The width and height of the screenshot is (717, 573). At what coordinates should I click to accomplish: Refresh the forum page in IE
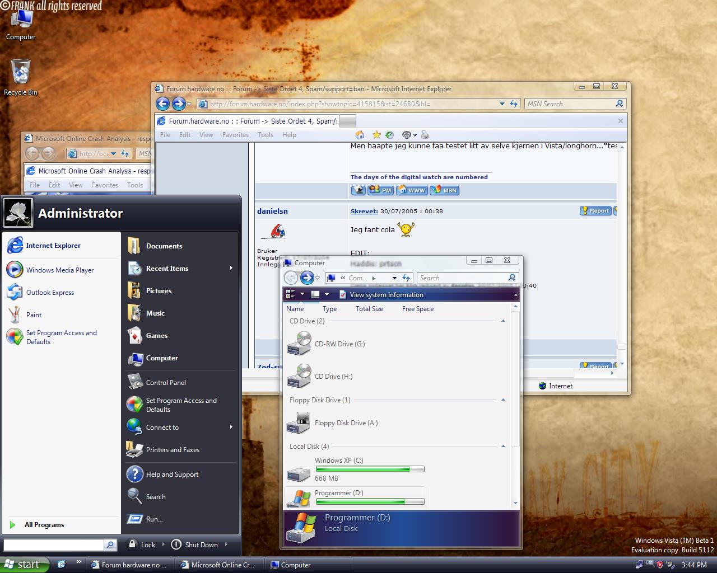[514, 104]
